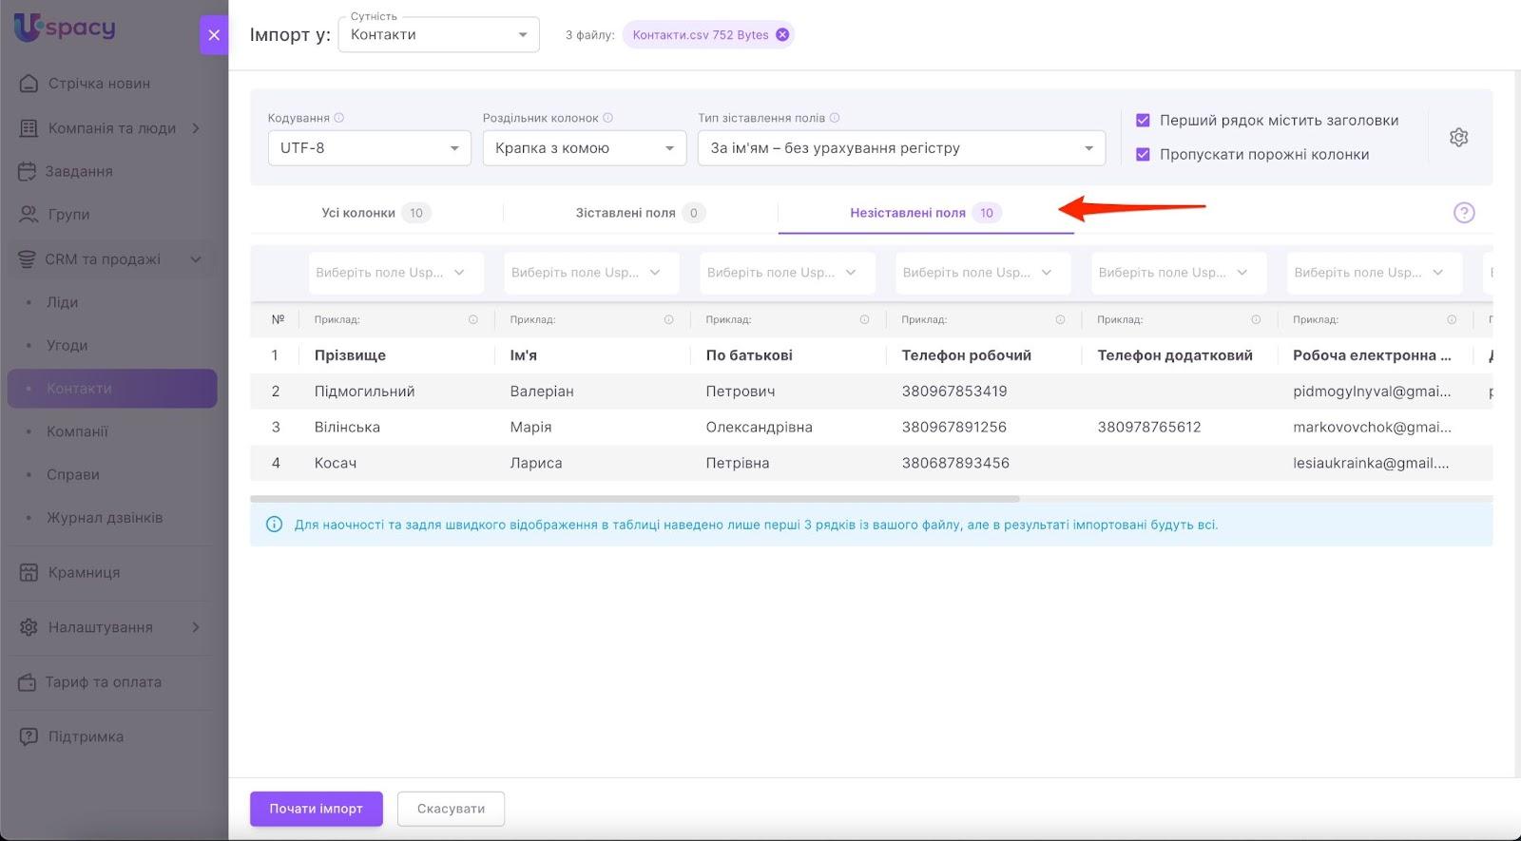Click the info icon beside Роздільник колонок
This screenshot has width=1521, height=841.
pos(608,118)
